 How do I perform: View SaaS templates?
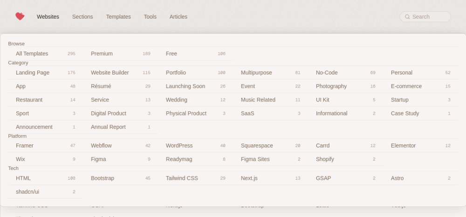[x=271, y=114]
